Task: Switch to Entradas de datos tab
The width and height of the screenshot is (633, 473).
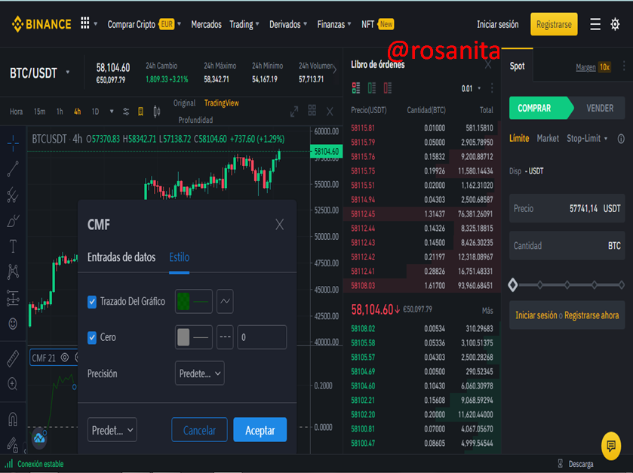Action: pyautogui.click(x=121, y=257)
